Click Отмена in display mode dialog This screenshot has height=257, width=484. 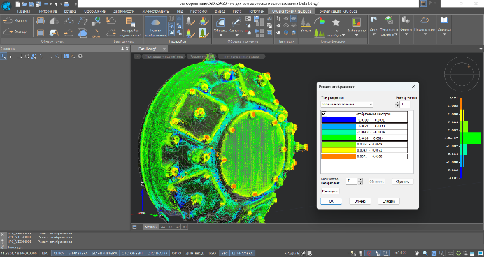click(360, 201)
